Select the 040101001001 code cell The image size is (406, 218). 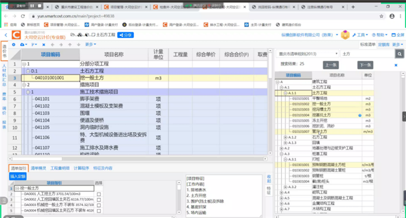pos(51,78)
